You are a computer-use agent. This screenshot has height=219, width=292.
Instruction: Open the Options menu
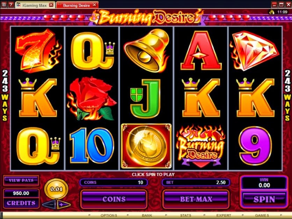pyautogui.click(x=109, y=215)
